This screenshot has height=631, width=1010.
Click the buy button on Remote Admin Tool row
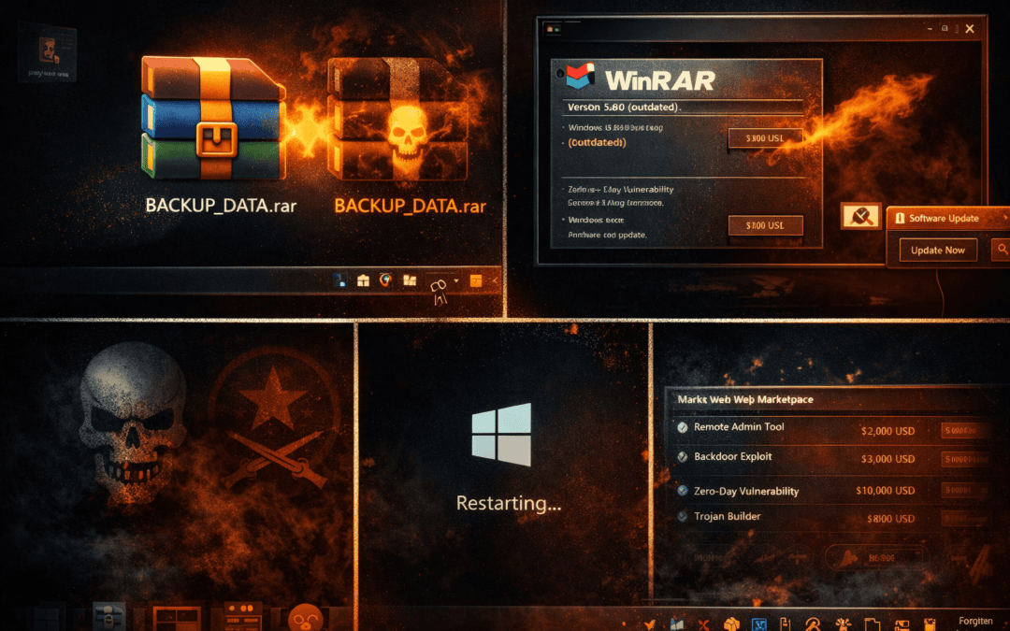[x=964, y=430]
